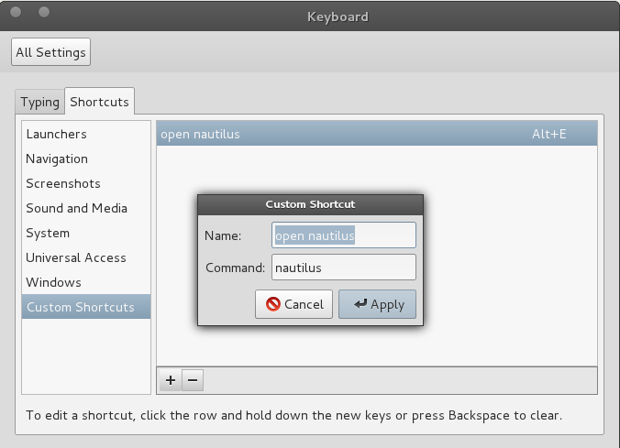Click the red cancel icon in dialog
The image size is (620, 448).
(273, 304)
